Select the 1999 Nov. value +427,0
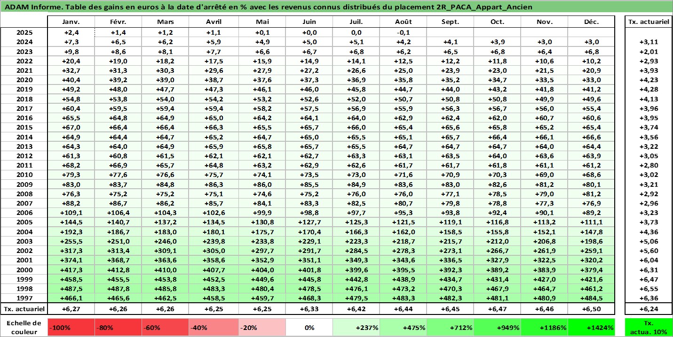The image size is (673, 337). tap(544, 279)
